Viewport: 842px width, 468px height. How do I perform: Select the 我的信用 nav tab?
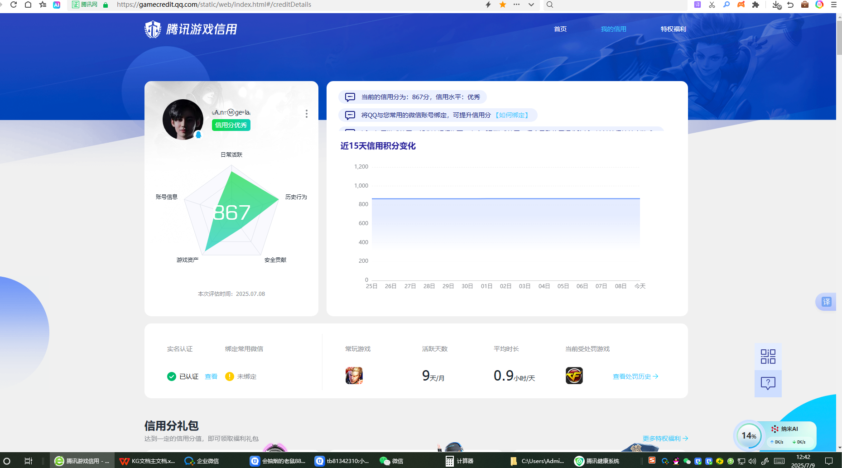coord(613,29)
